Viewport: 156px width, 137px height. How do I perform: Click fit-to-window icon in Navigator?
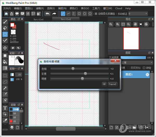[x=123, y=24]
